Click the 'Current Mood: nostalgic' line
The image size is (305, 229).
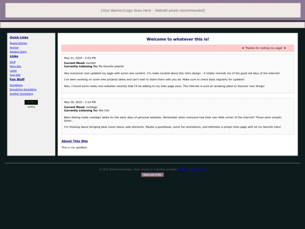click(81, 107)
